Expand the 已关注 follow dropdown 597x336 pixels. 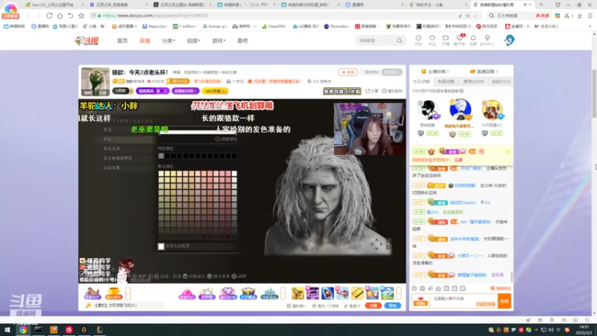point(393,72)
